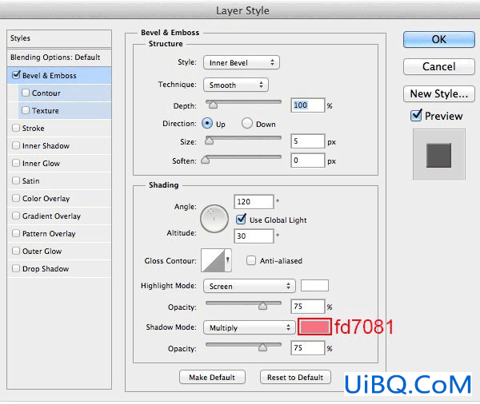Click the Gloss Contour thumbnail
The image size is (480, 404).
click(x=213, y=260)
